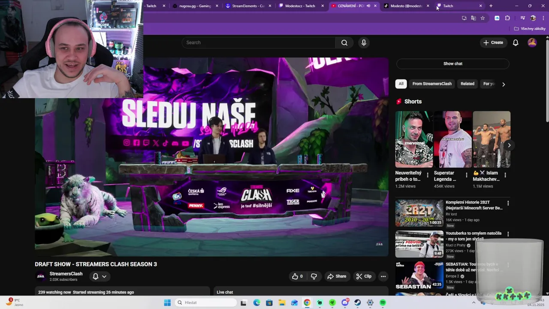The image size is (549, 309).
Task: Open Chrome extensions puzzle icon
Action: click(507, 18)
